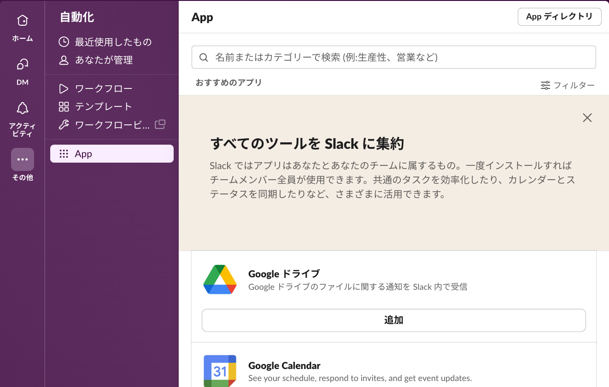Click the grid icon beside テンプレート
Viewport: 609px width, 387px height.
click(x=64, y=107)
